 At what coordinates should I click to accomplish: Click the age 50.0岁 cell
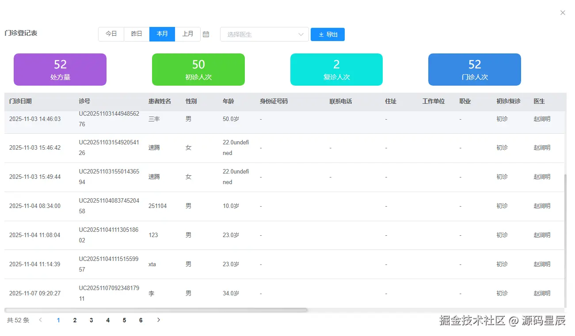[x=231, y=119]
